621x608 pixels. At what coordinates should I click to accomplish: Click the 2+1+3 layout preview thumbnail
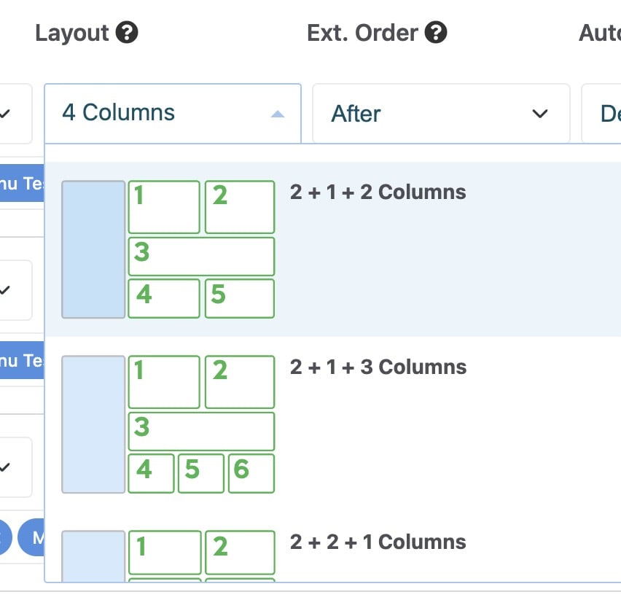pyautogui.click(x=168, y=424)
